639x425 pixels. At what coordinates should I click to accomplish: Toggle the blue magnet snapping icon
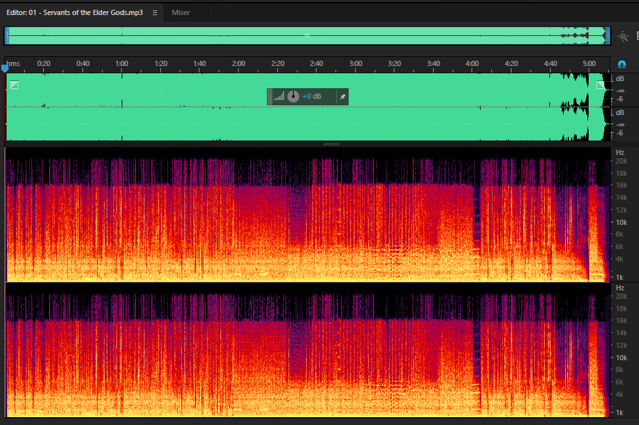pyautogui.click(x=622, y=64)
